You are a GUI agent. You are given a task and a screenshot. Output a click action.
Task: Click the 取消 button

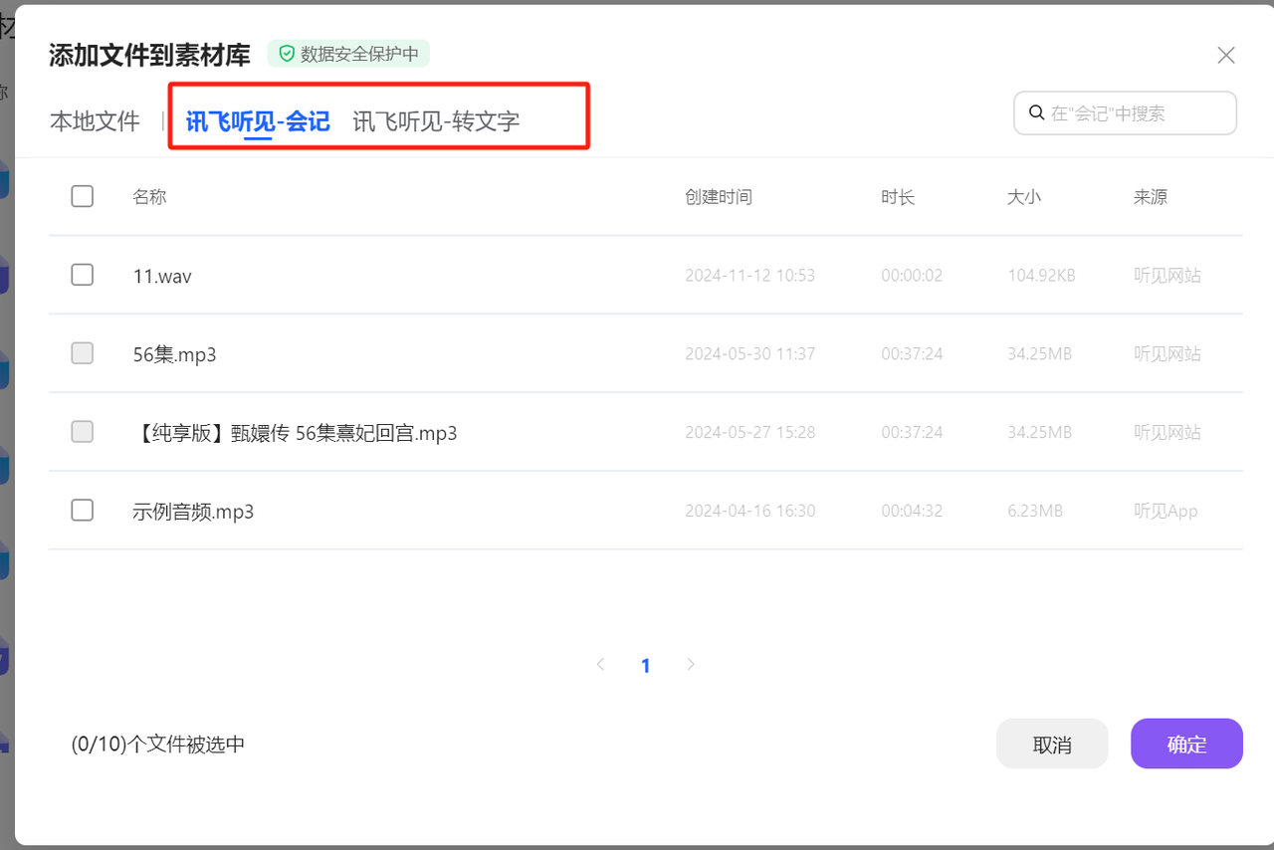point(1052,744)
